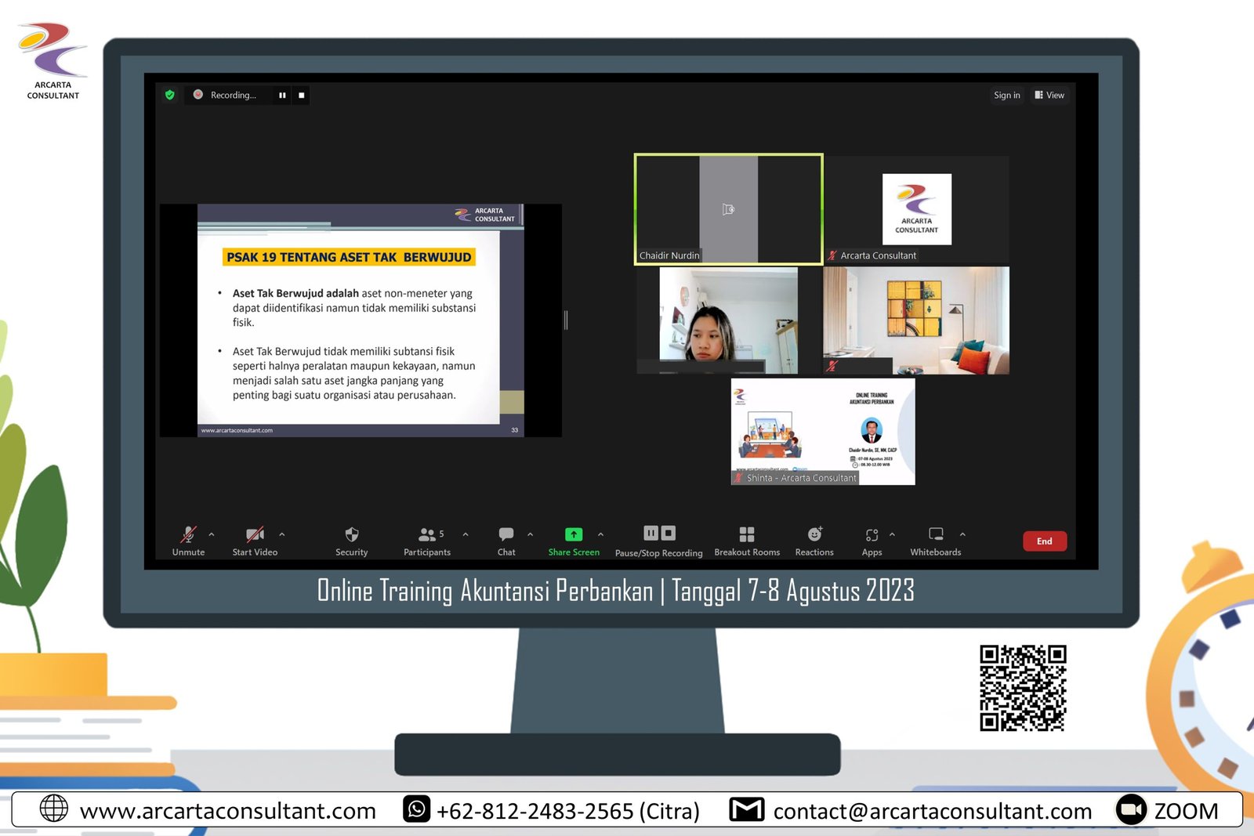Select Chaidir Nurdin's video tile
Image resolution: width=1254 pixels, height=836 pixels.
(728, 209)
